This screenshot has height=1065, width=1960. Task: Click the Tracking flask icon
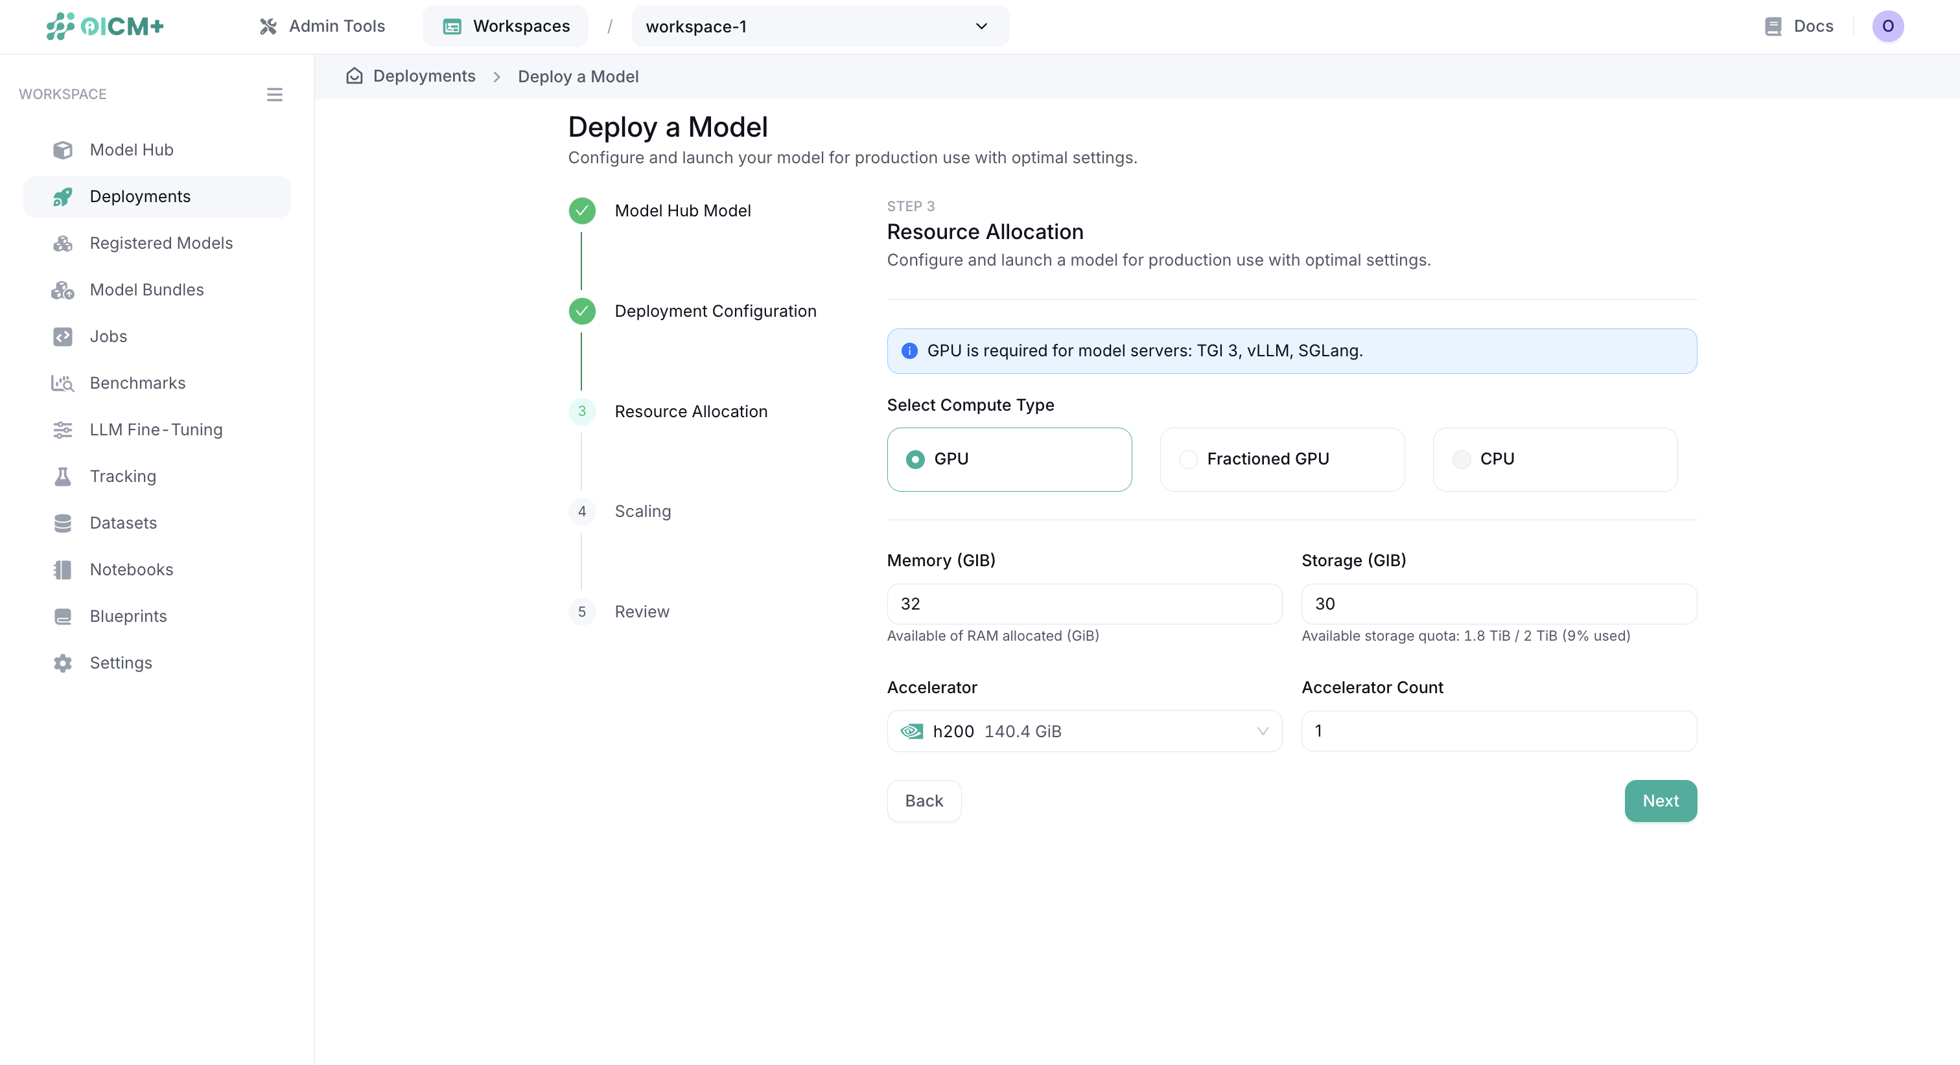tap(62, 476)
